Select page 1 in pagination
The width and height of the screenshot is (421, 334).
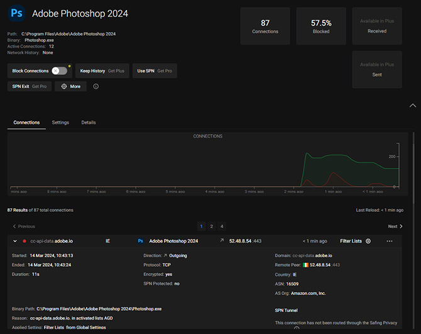(201, 226)
